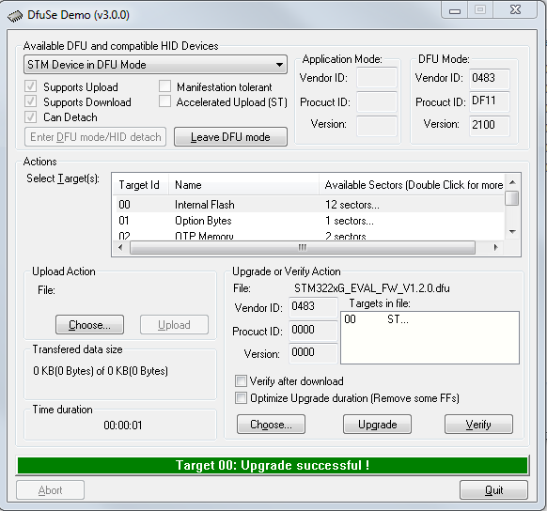Select the Internal Flash target row
Image resolution: width=547 pixels, height=511 pixels.
(309, 204)
